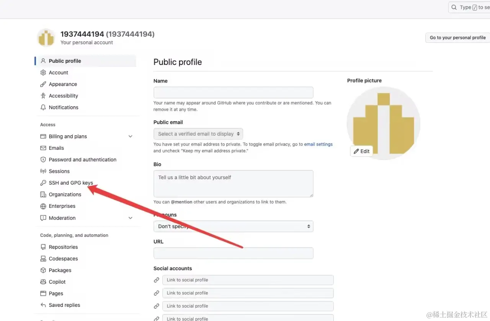Click the link icon beside second social profile field

157,293
